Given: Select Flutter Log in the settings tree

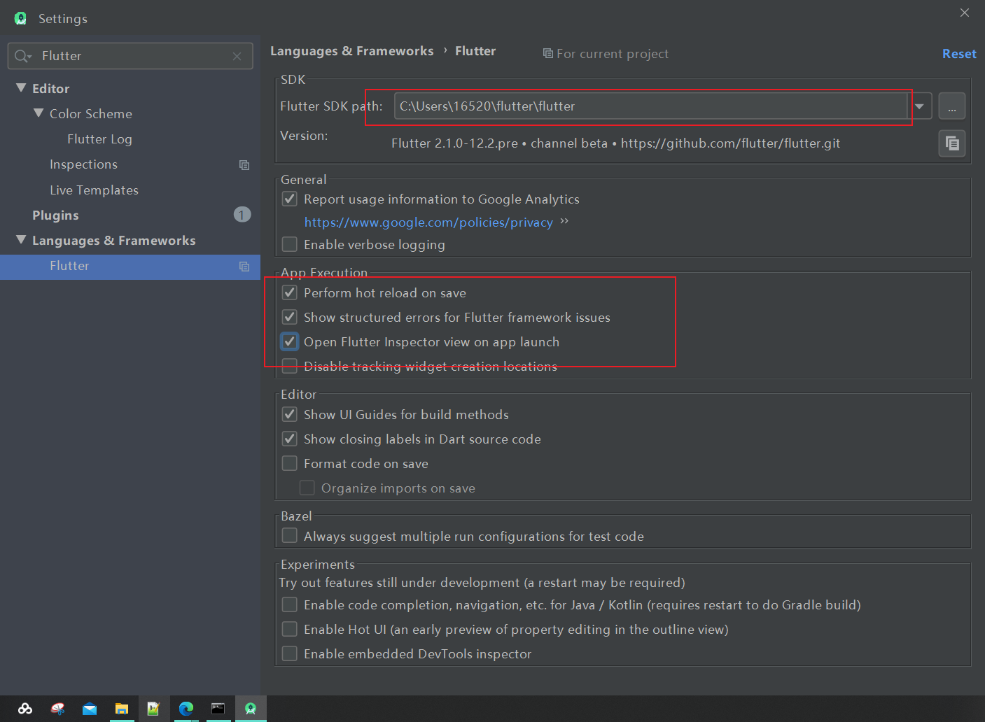Looking at the screenshot, I should pyautogui.click(x=99, y=139).
